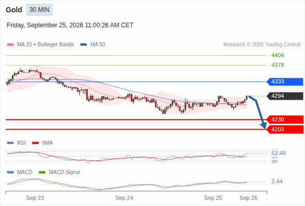305x206 pixels.
Task: Click the black 4294 current price tag
Action: tap(285, 96)
